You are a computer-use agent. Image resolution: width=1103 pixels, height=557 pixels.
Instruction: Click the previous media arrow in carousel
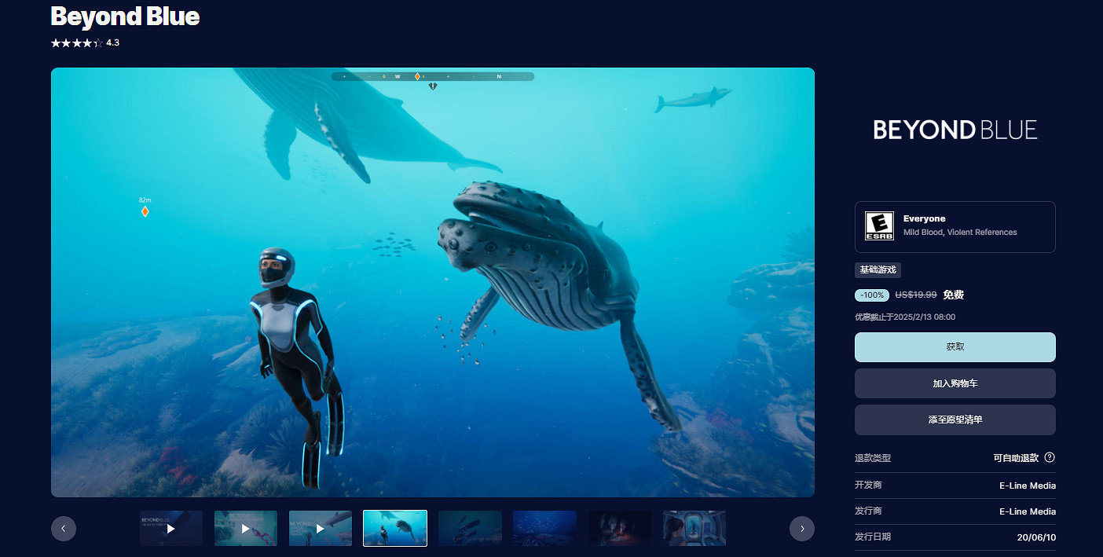64,529
